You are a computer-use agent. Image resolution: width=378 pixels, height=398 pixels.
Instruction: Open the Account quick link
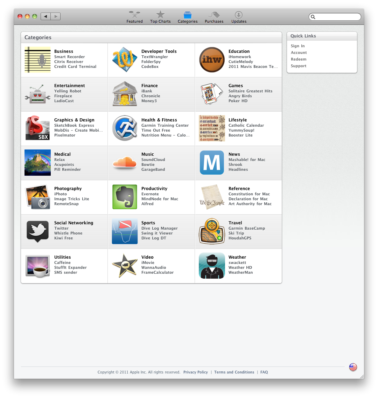[299, 53]
